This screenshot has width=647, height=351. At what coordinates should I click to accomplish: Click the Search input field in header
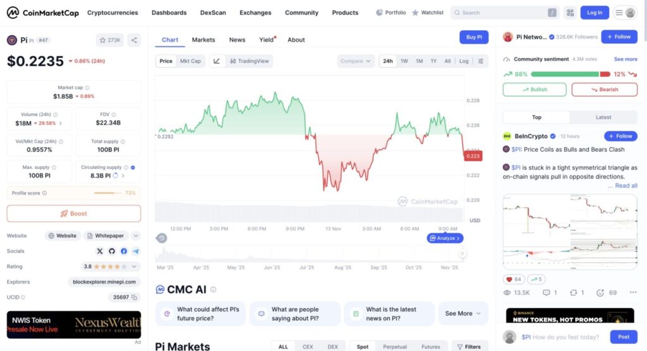(x=502, y=13)
